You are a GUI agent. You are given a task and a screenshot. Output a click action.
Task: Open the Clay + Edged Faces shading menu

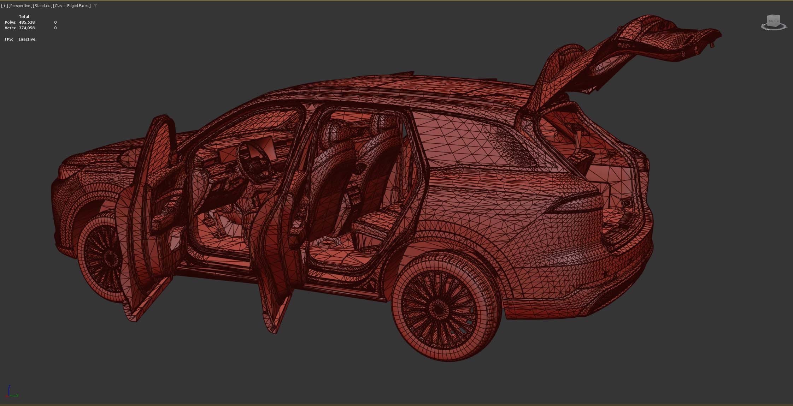point(72,6)
